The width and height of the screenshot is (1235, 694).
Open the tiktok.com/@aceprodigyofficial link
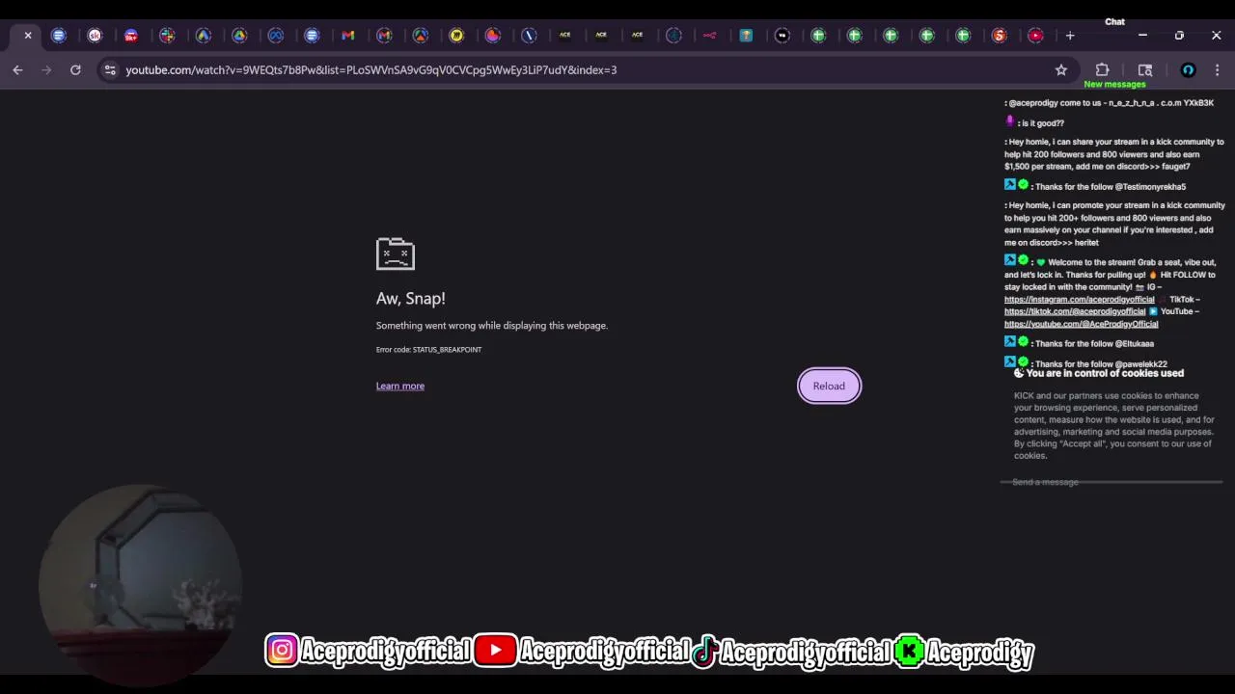[1075, 312]
